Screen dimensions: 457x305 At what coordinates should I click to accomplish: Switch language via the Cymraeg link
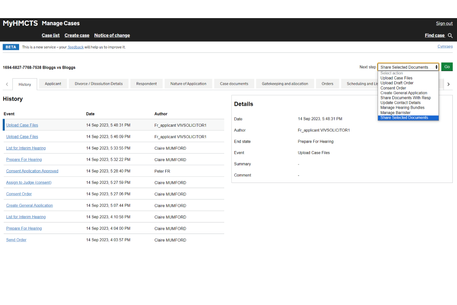click(x=445, y=46)
